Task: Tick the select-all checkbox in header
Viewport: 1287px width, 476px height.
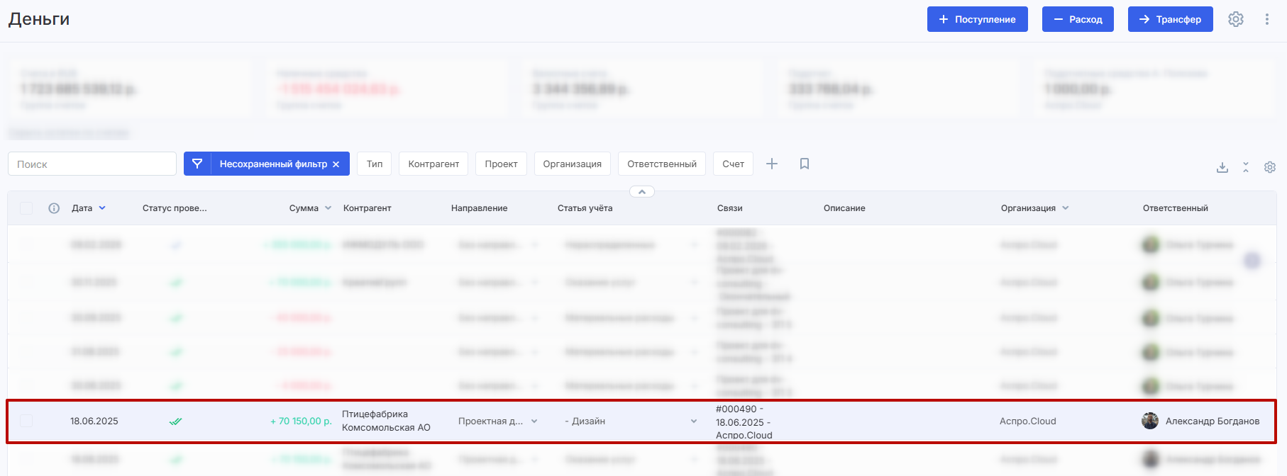Action: click(26, 208)
